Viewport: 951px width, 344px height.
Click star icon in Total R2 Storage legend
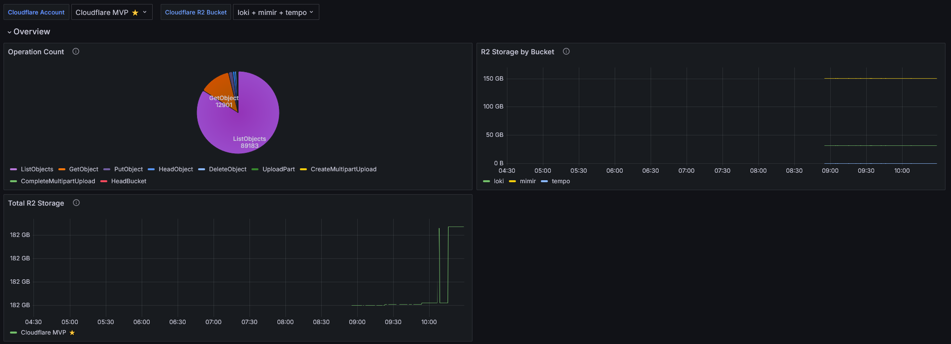click(72, 333)
